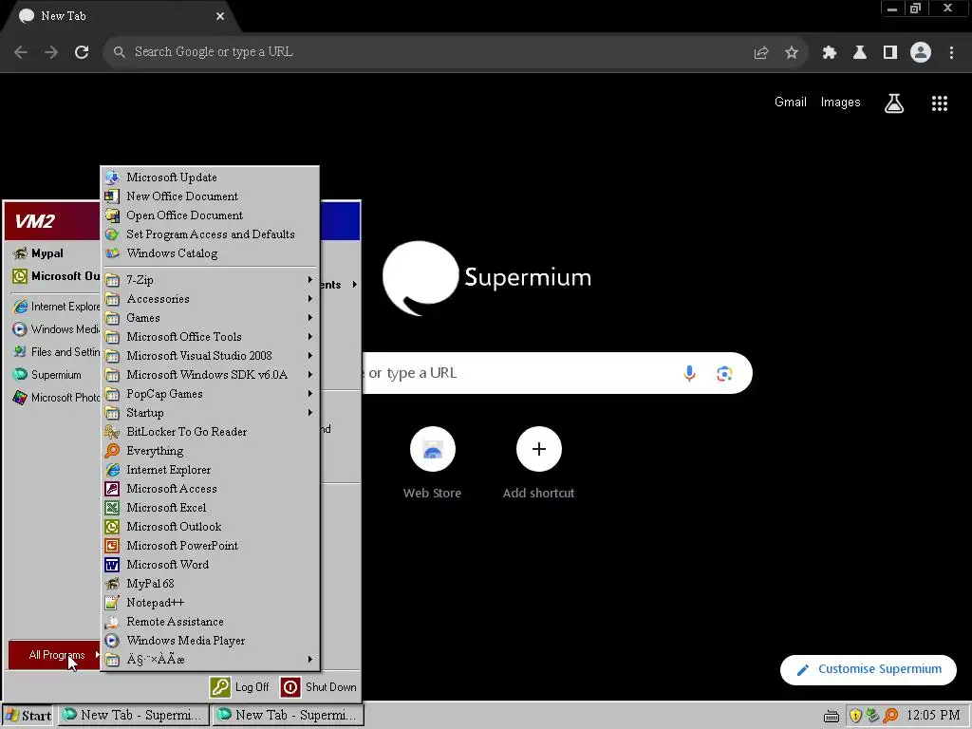This screenshot has width=972, height=729.
Task: Click the forward navigation arrow
Action: click(x=51, y=52)
